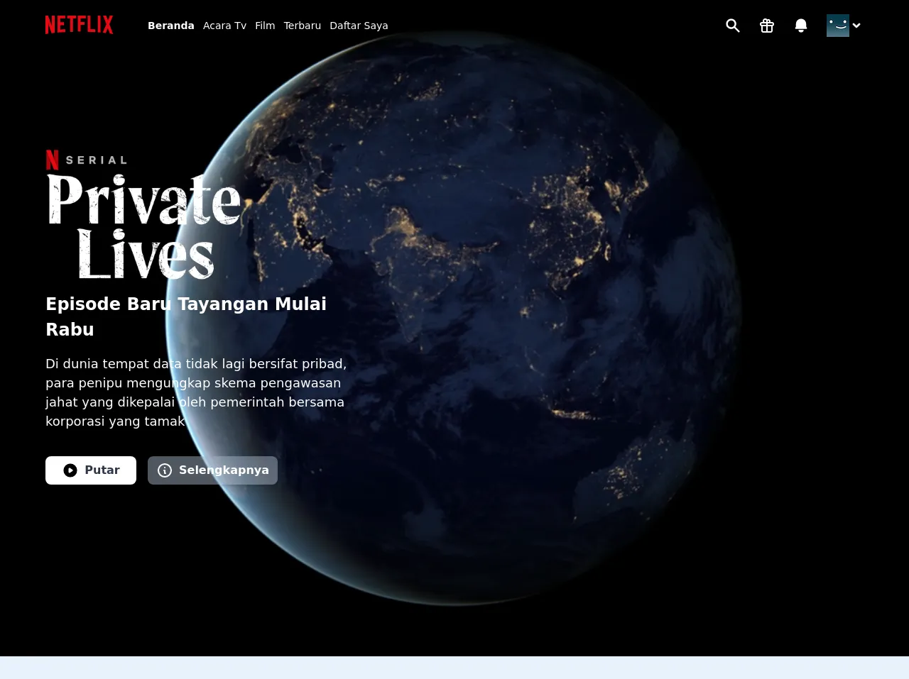Screen dimensions: 909x679
Task: Open the Acara Tv section
Action: tap(224, 26)
